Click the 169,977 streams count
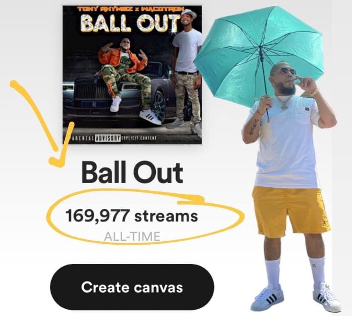The height and width of the screenshot is (316, 352). (x=132, y=216)
